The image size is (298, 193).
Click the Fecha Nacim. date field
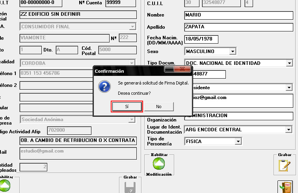pyautogui.click(x=201, y=40)
